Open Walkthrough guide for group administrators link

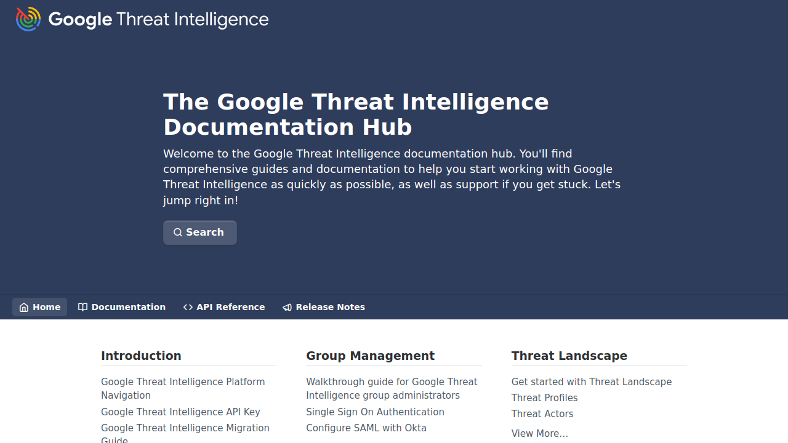tap(392, 388)
